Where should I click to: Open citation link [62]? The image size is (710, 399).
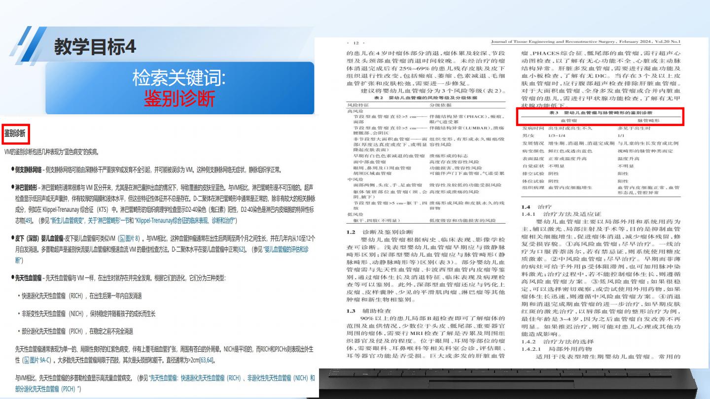coord(242,250)
